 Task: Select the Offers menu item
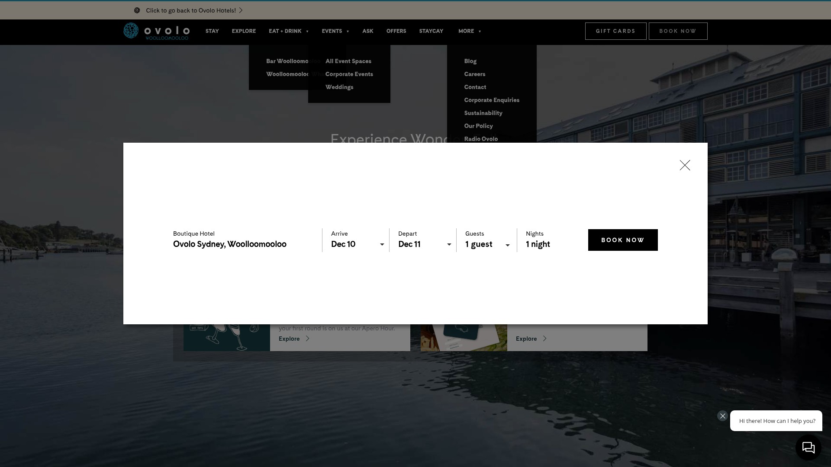click(x=396, y=31)
